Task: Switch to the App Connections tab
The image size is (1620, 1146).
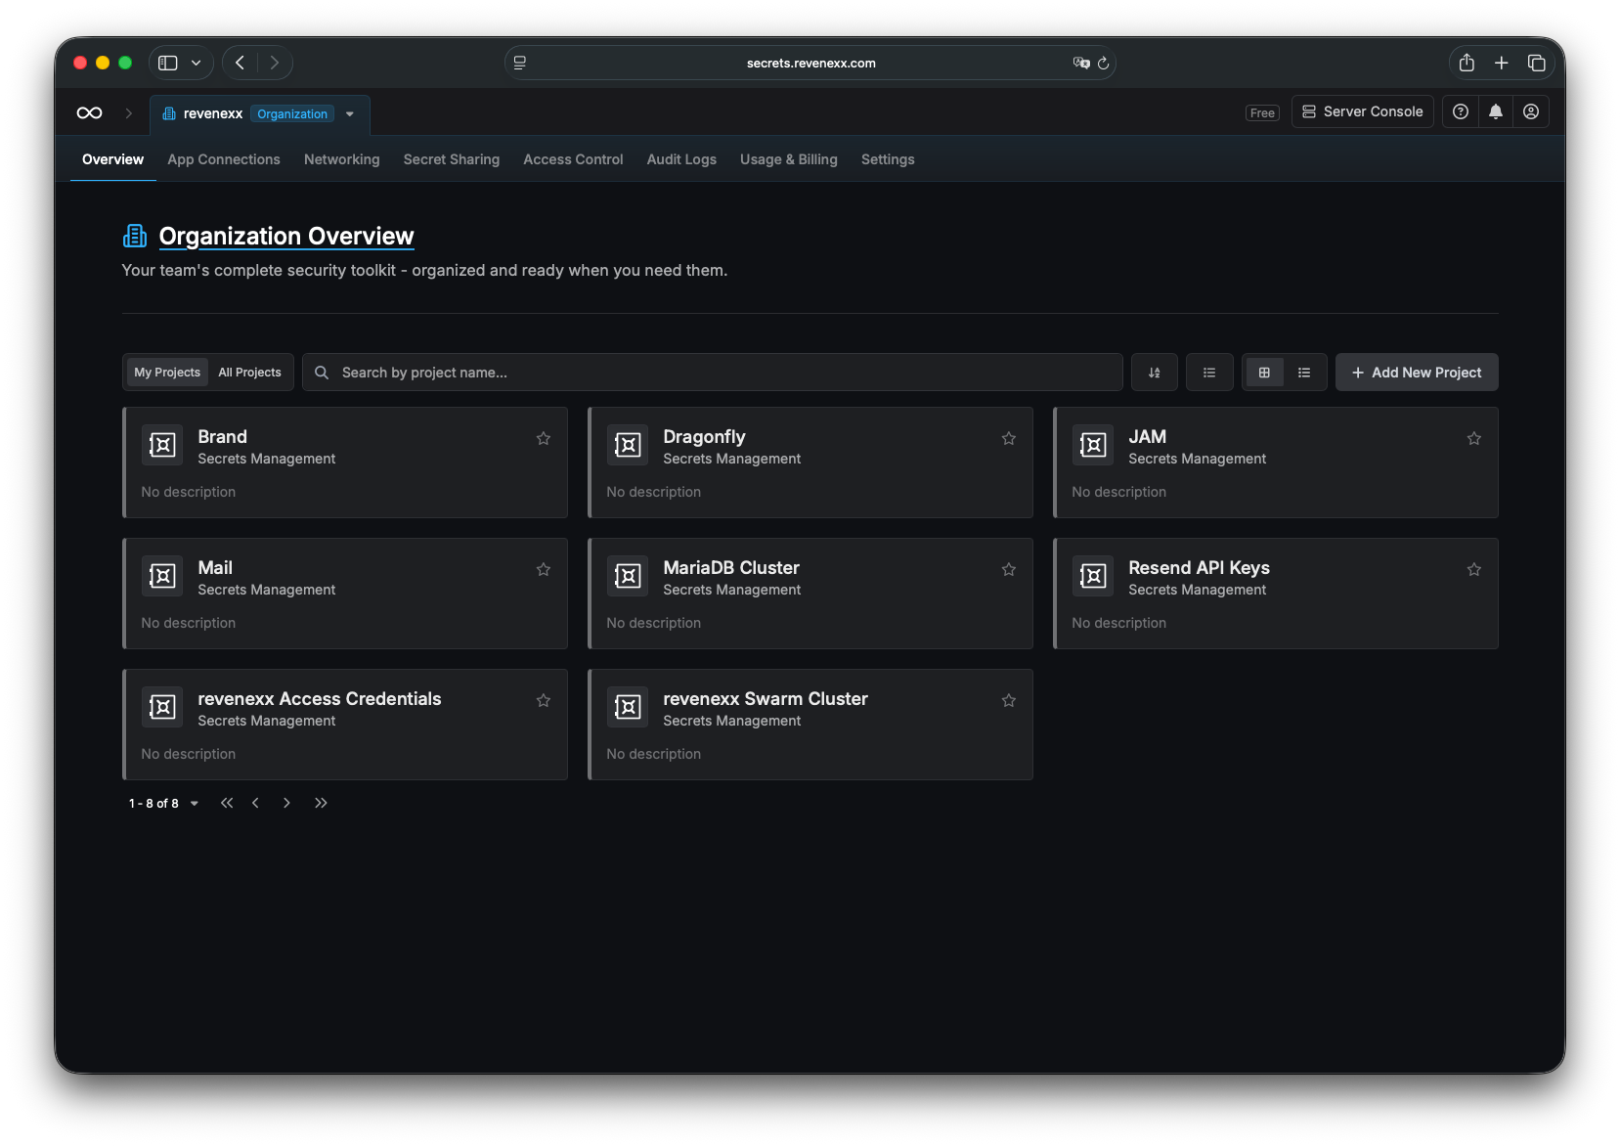Action: [x=224, y=159]
